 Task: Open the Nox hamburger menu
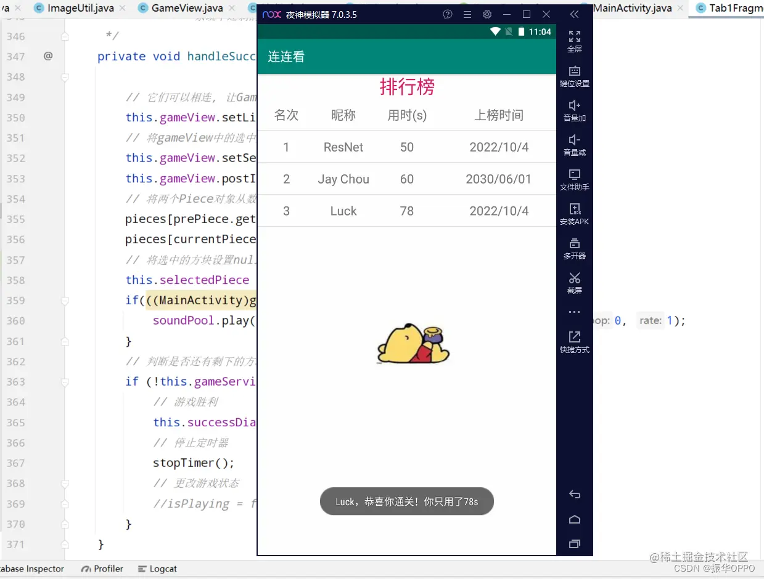point(467,14)
